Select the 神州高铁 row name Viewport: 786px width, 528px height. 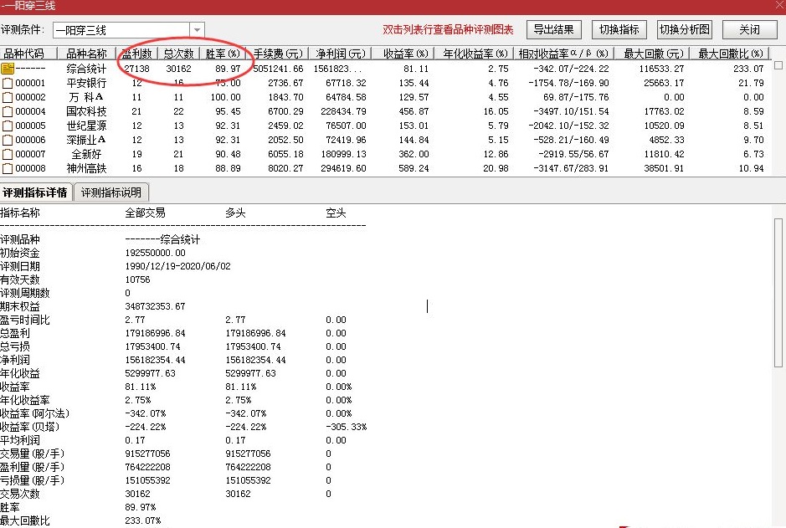pos(86,168)
